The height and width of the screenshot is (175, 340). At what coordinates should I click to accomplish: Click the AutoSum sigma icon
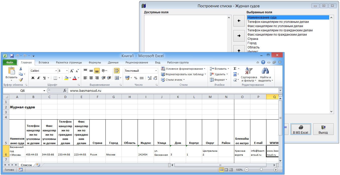(x=235, y=69)
